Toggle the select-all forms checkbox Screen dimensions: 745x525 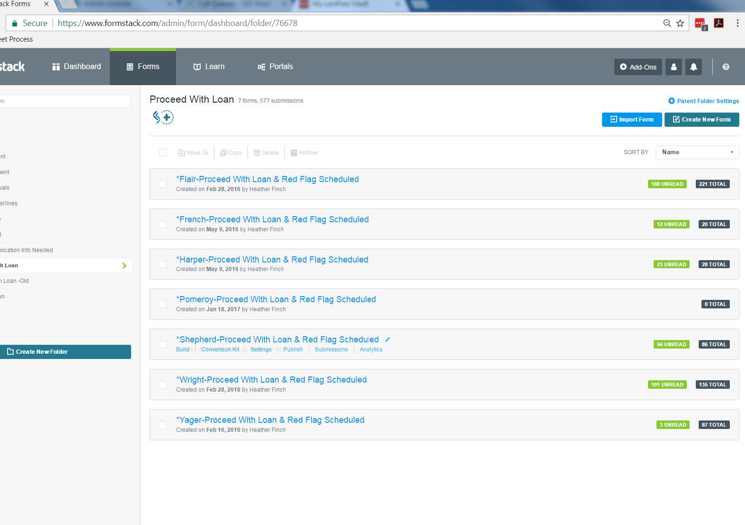163,152
